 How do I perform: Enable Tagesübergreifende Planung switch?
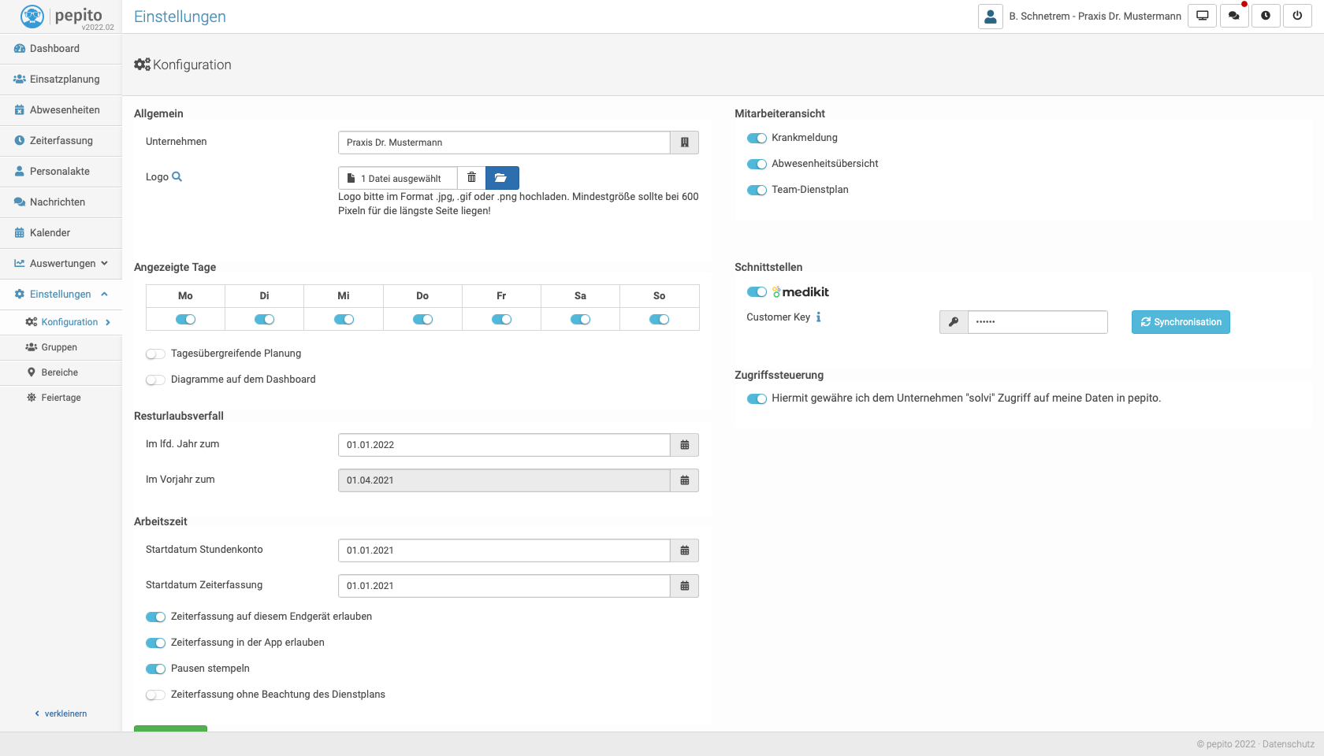pos(155,354)
